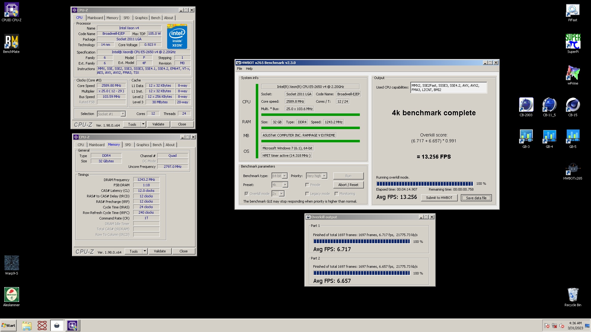Open the HWBOTx265 desktop shortcut
The width and height of the screenshot is (591, 332).
coord(573,171)
